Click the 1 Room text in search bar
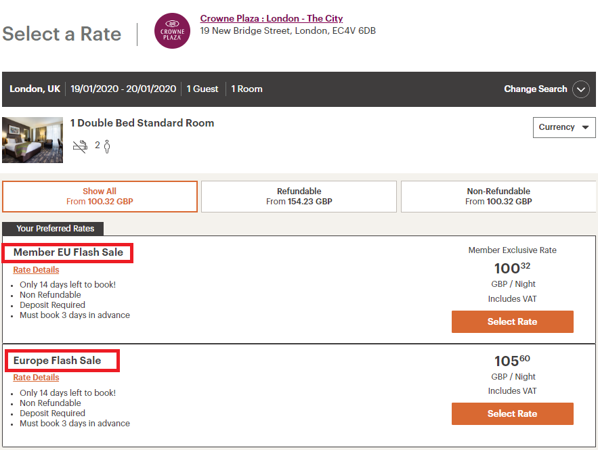The height and width of the screenshot is (450, 598). (247, 89)
